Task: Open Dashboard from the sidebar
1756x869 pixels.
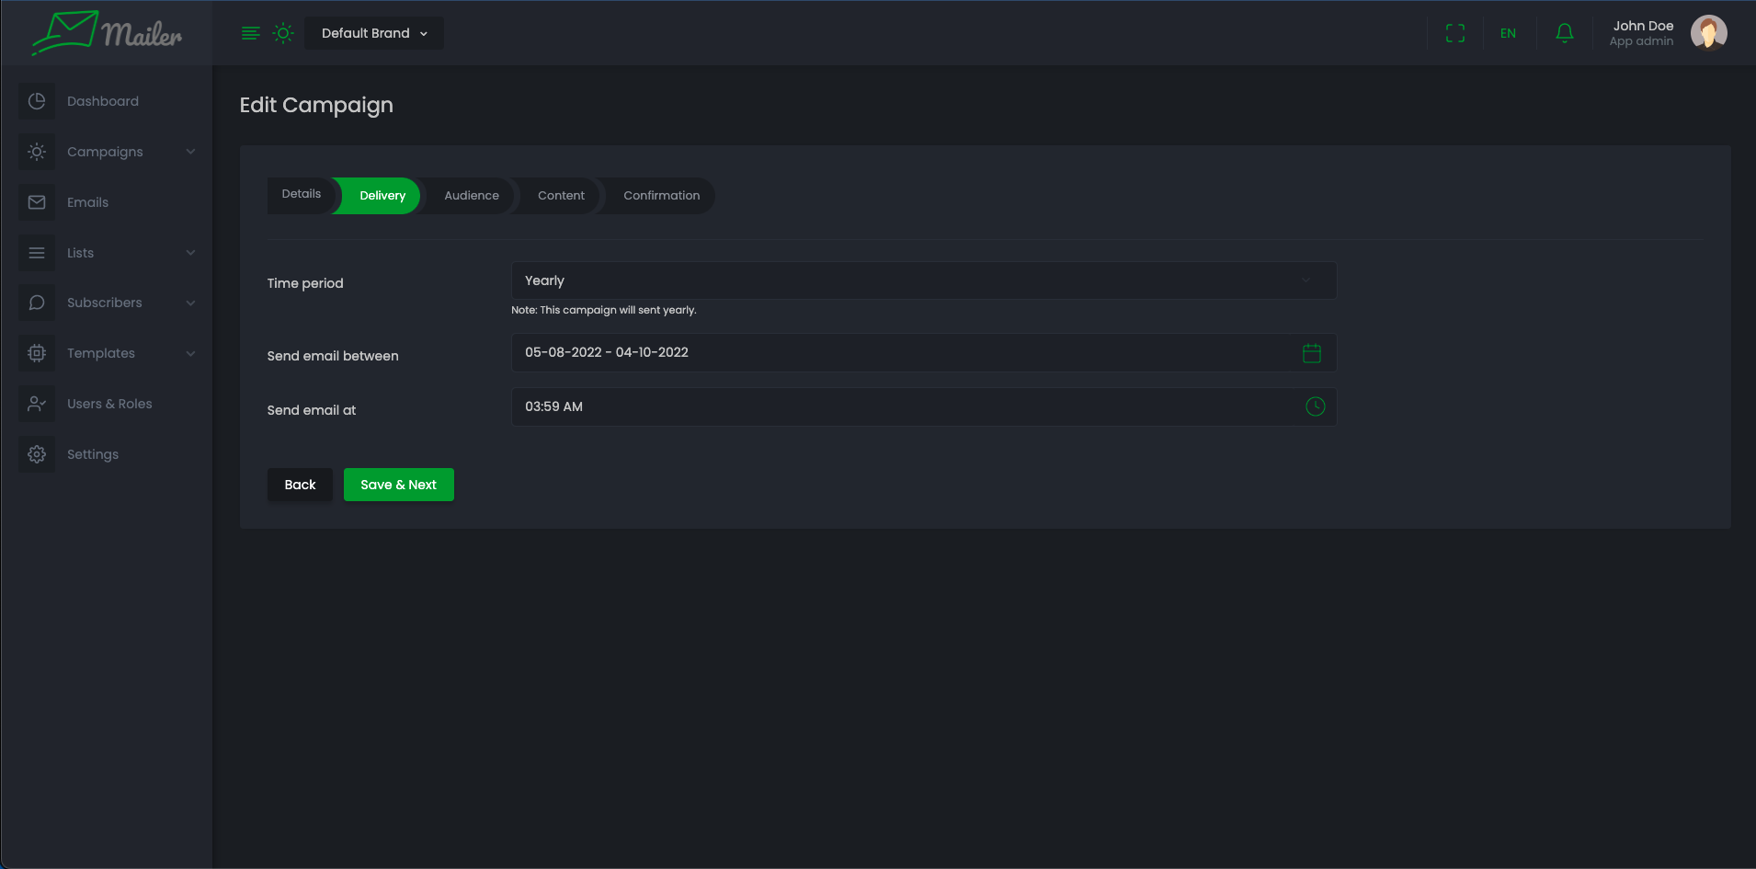Action: (x=102, y=101)
